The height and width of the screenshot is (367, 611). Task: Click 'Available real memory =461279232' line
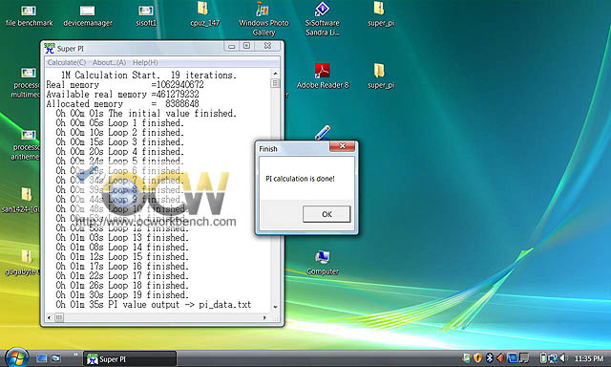coord(122,94)
